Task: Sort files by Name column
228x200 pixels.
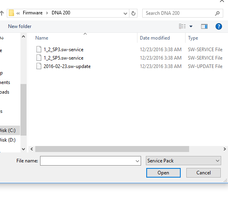Action: tap(42, 38)
